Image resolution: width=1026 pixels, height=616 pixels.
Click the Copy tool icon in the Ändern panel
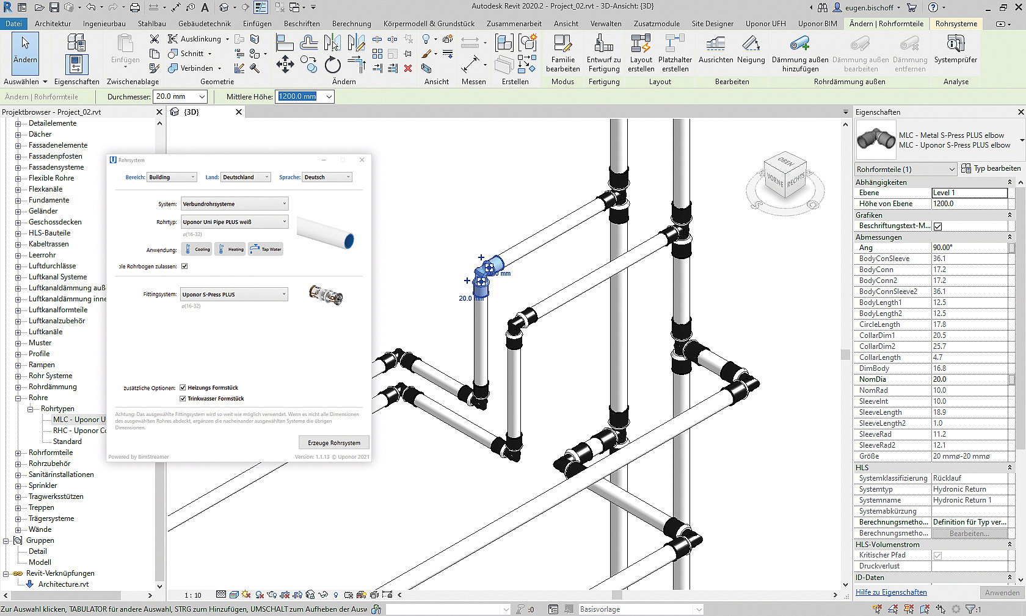click(x=309, y=64)
